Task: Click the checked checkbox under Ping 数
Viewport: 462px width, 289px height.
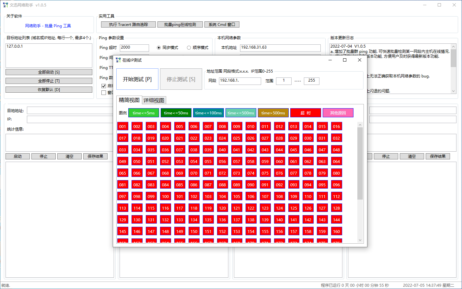Action: coord(104,86)
